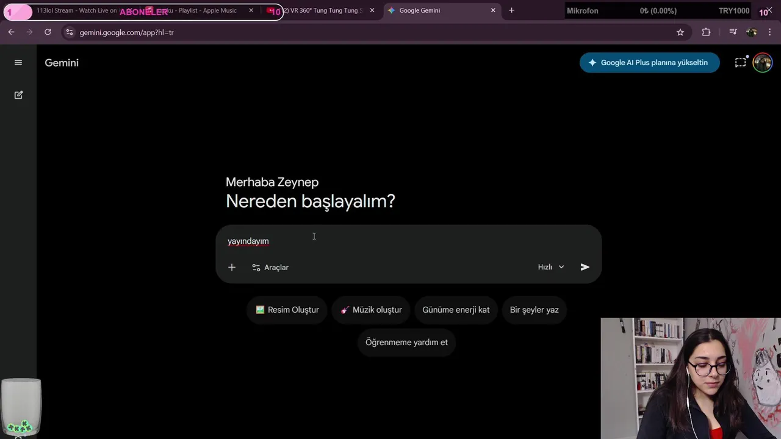Reload the page with the refresh icon
Viewport: 781px width, 439px height.
click(48, 32)
